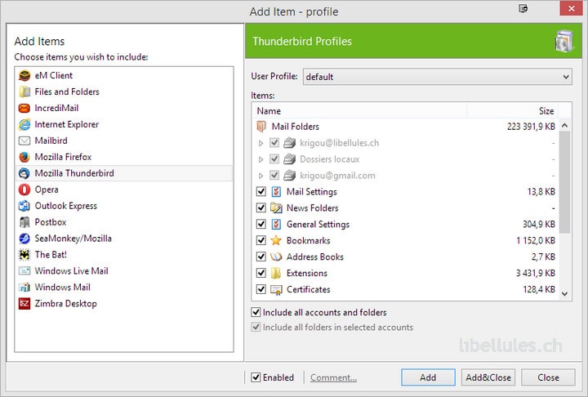Click the Mail Folders book icon
Image resolution: width=588 pixels, height=397 pixels.
(261, 127)
